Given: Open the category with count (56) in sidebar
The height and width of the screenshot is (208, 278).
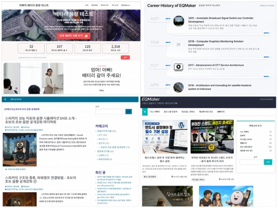Looking at the screenshot, I should pos(106,131).
